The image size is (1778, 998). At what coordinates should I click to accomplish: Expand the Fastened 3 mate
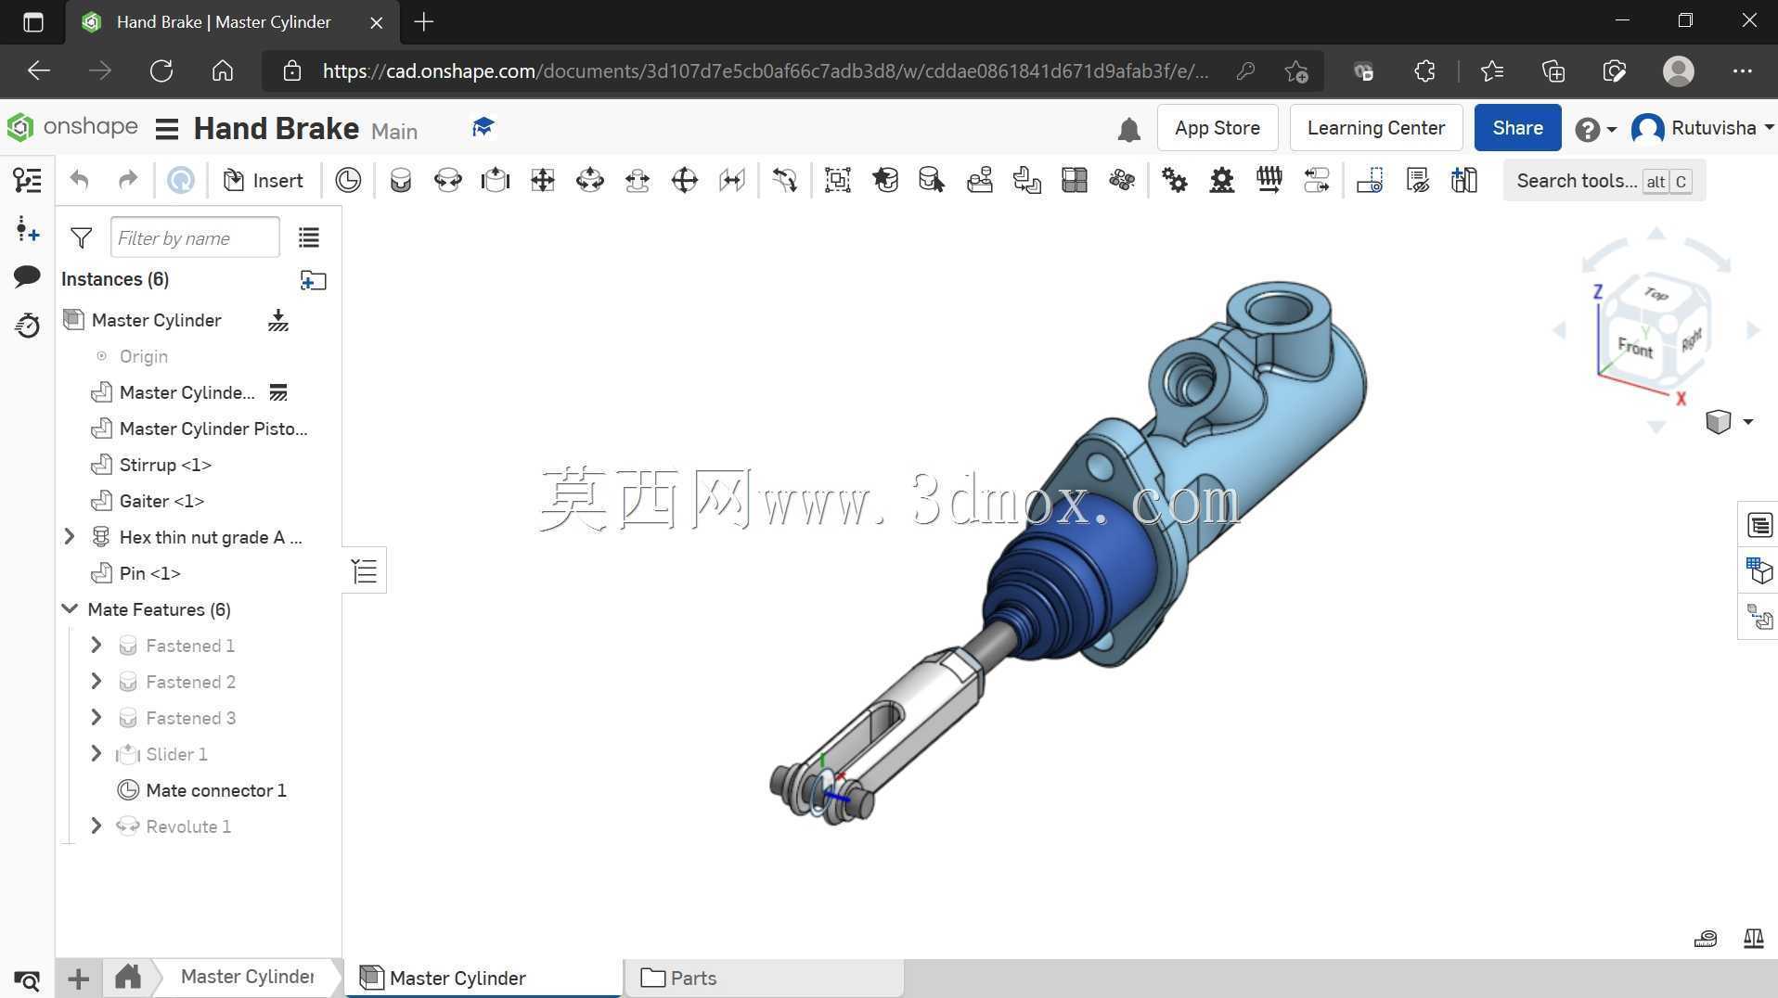(x=96, y=718)
